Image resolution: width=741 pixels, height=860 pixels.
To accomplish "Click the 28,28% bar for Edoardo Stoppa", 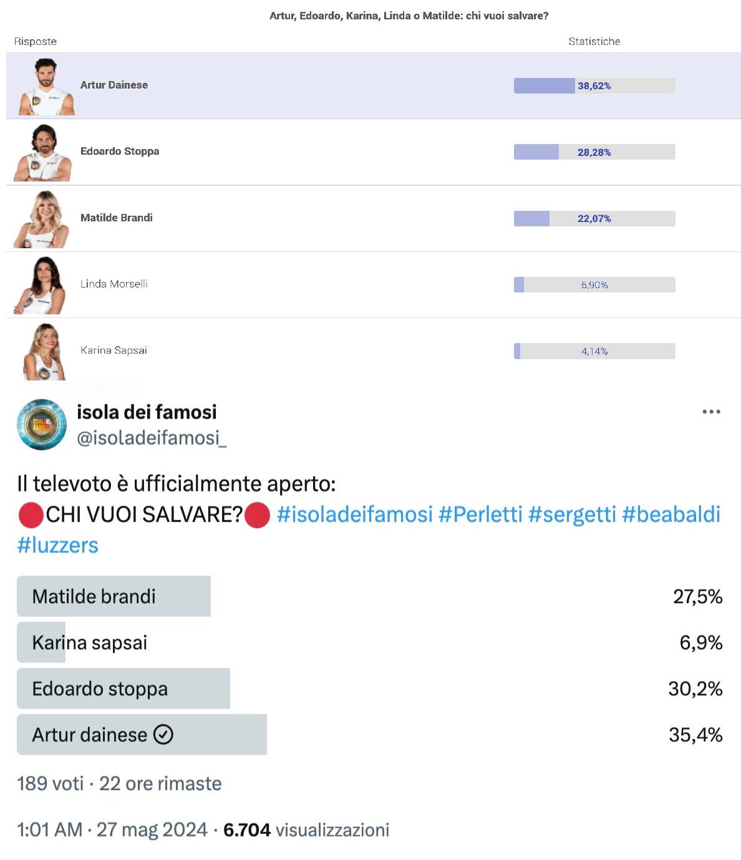I will [x=594, y=152].
